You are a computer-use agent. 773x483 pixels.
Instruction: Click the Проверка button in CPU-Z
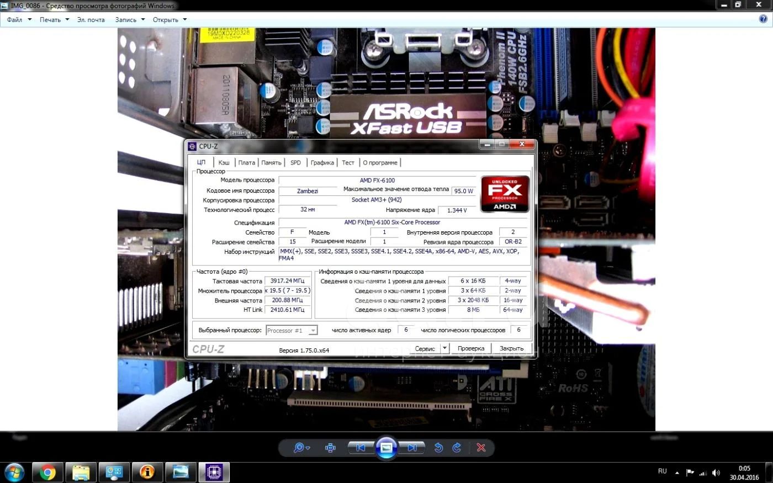point(470,348)
